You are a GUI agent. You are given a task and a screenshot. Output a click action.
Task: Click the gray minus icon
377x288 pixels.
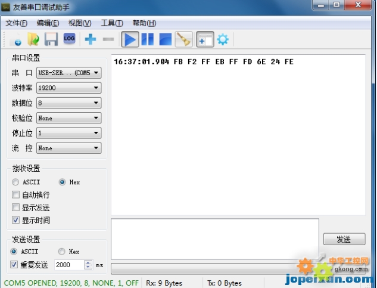pyautogui.click(x=108, y=39)
